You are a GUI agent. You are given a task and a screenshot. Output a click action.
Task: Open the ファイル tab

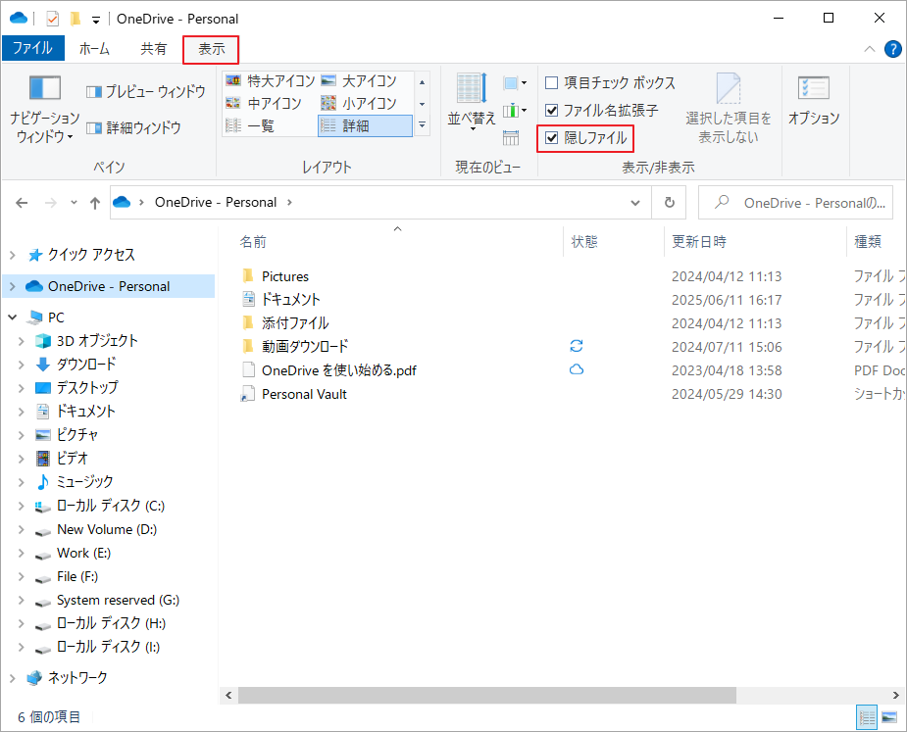33,48
